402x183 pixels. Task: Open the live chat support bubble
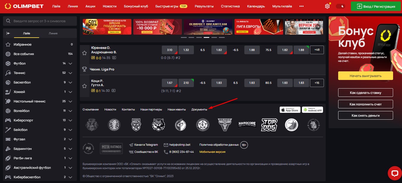(x=395, y=173)
